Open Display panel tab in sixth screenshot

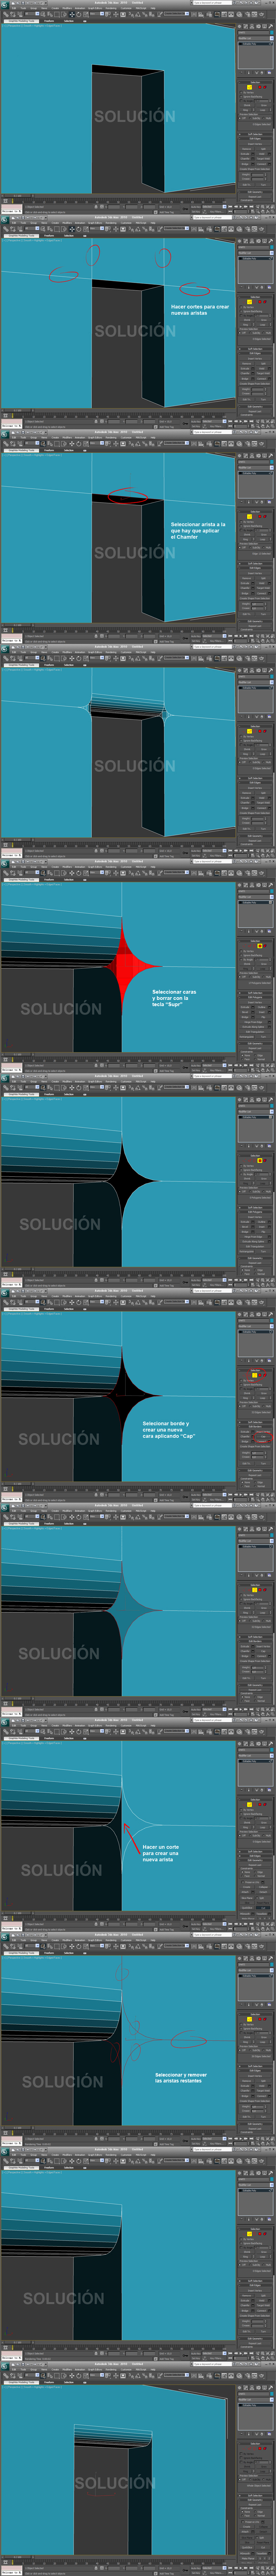pos(264,1100)
